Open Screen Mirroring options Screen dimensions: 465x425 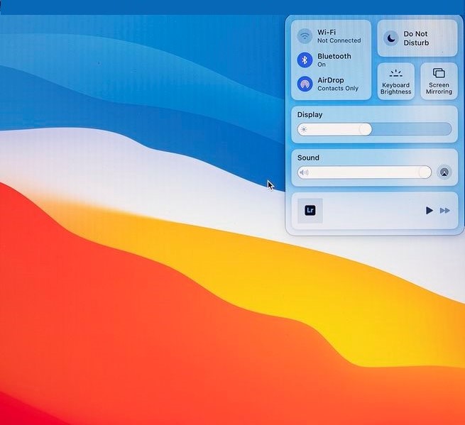[439, 81]
